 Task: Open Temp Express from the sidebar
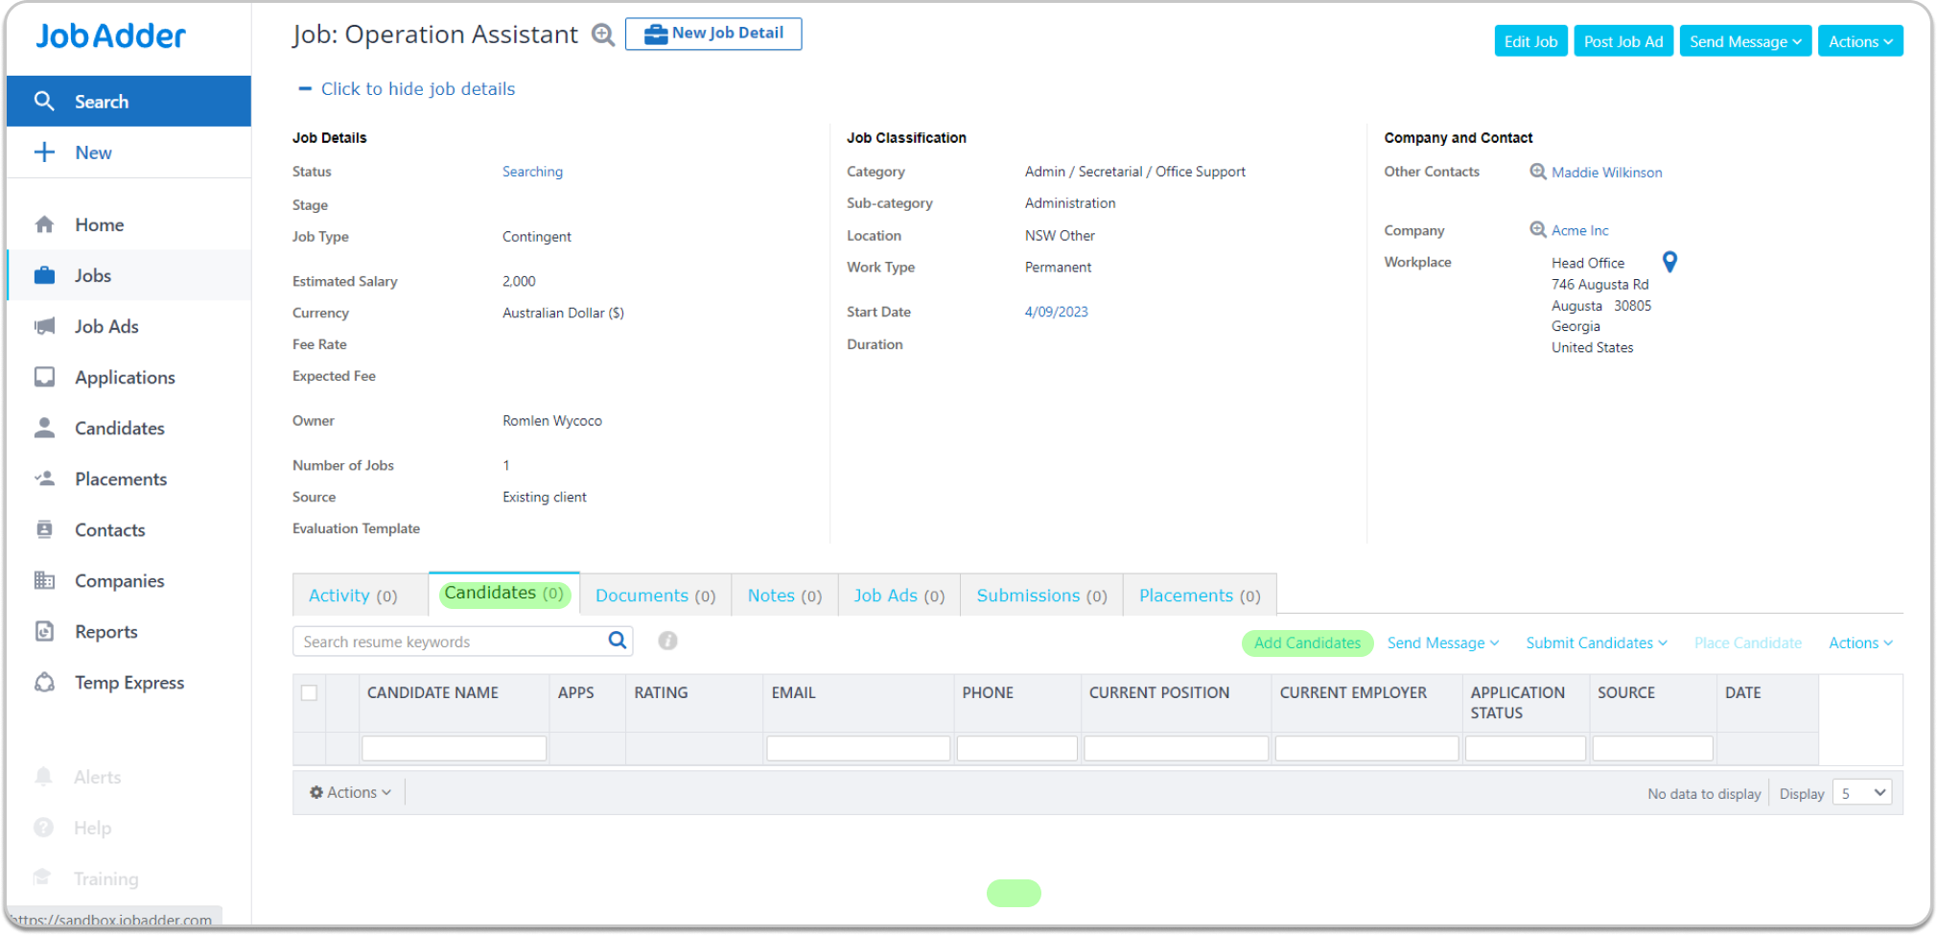tap(128, 683)
